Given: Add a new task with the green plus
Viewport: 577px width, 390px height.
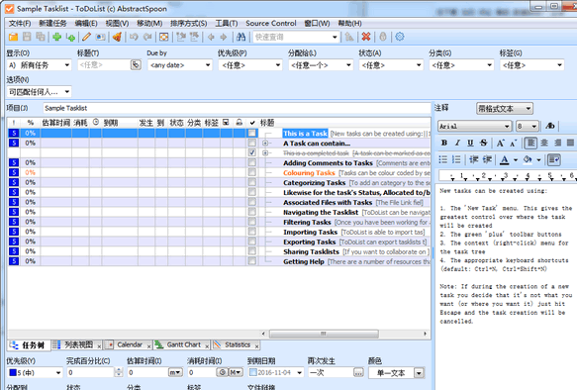Looking at the screenshot, I should point(56,37).
